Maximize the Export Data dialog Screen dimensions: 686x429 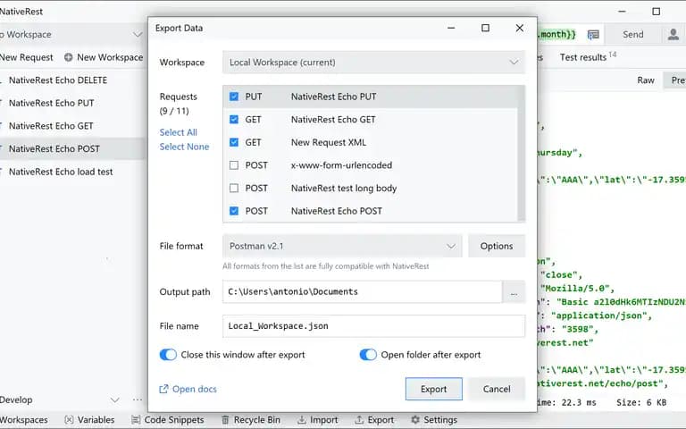pos(485,28)
